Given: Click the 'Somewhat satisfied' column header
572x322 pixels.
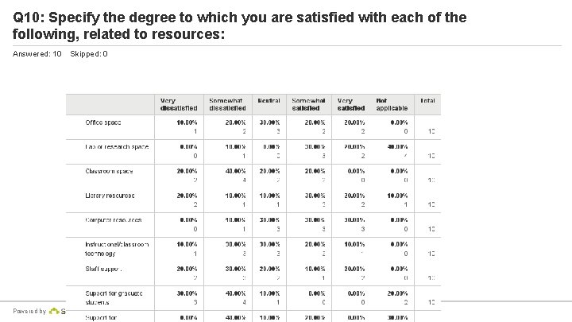Looking at the screenshot, I should (x=308, y=104).
